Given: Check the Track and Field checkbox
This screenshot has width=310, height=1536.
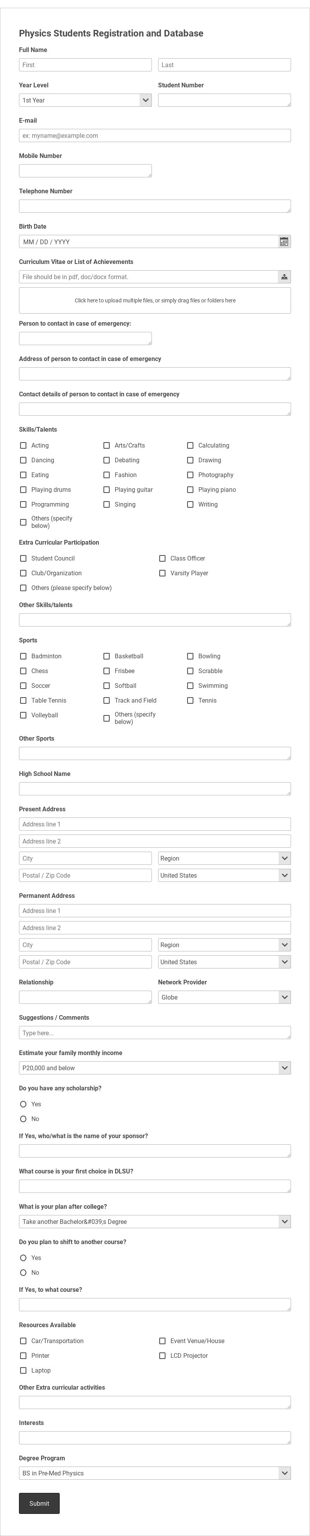Looking at the screenshot, I should (107, 701).
